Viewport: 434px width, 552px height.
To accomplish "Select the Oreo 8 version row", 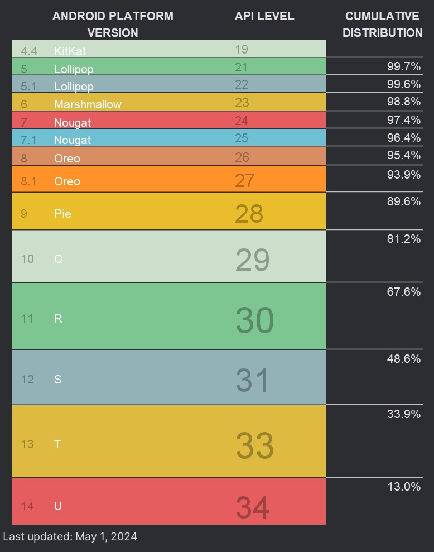I will coord(168,157).
